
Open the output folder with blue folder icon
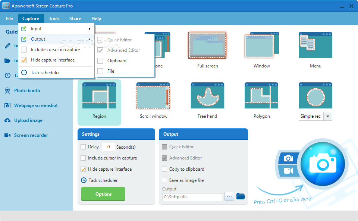(241, 196)
